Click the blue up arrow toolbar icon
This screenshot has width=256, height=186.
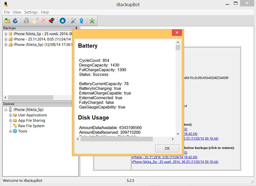coord(81,21)
